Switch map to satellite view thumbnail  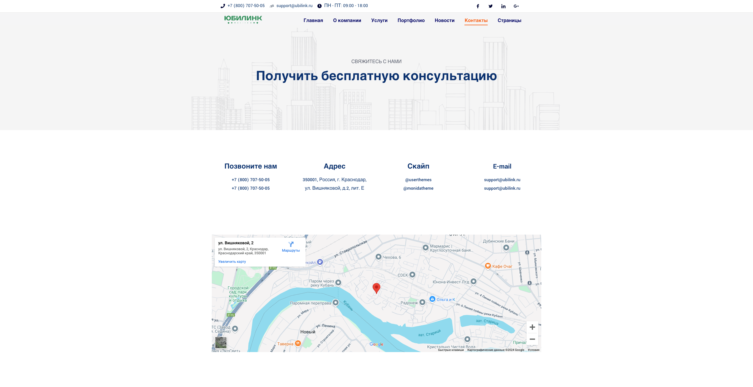(x=221, y=343)
